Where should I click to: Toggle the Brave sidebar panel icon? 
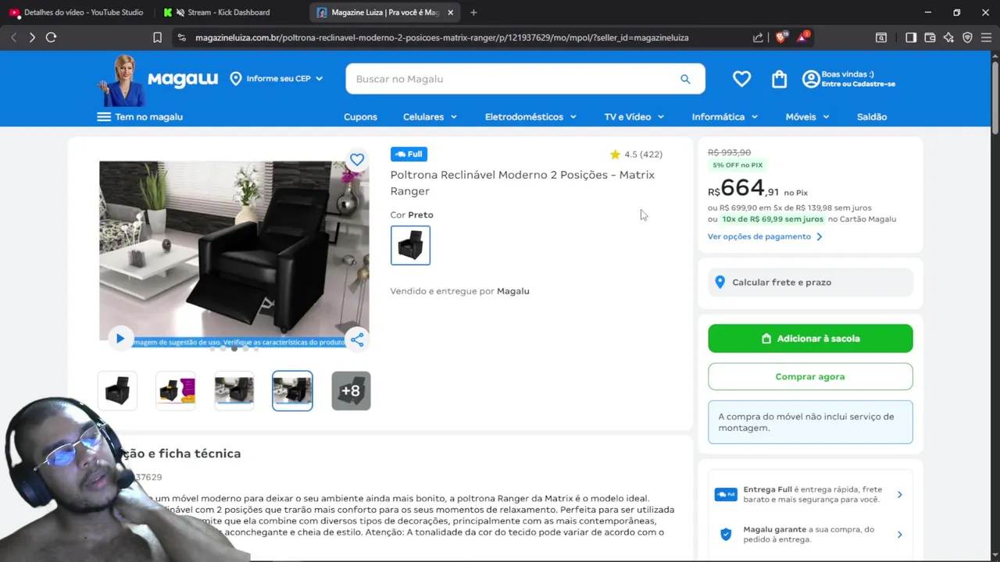tap(911, 37)
